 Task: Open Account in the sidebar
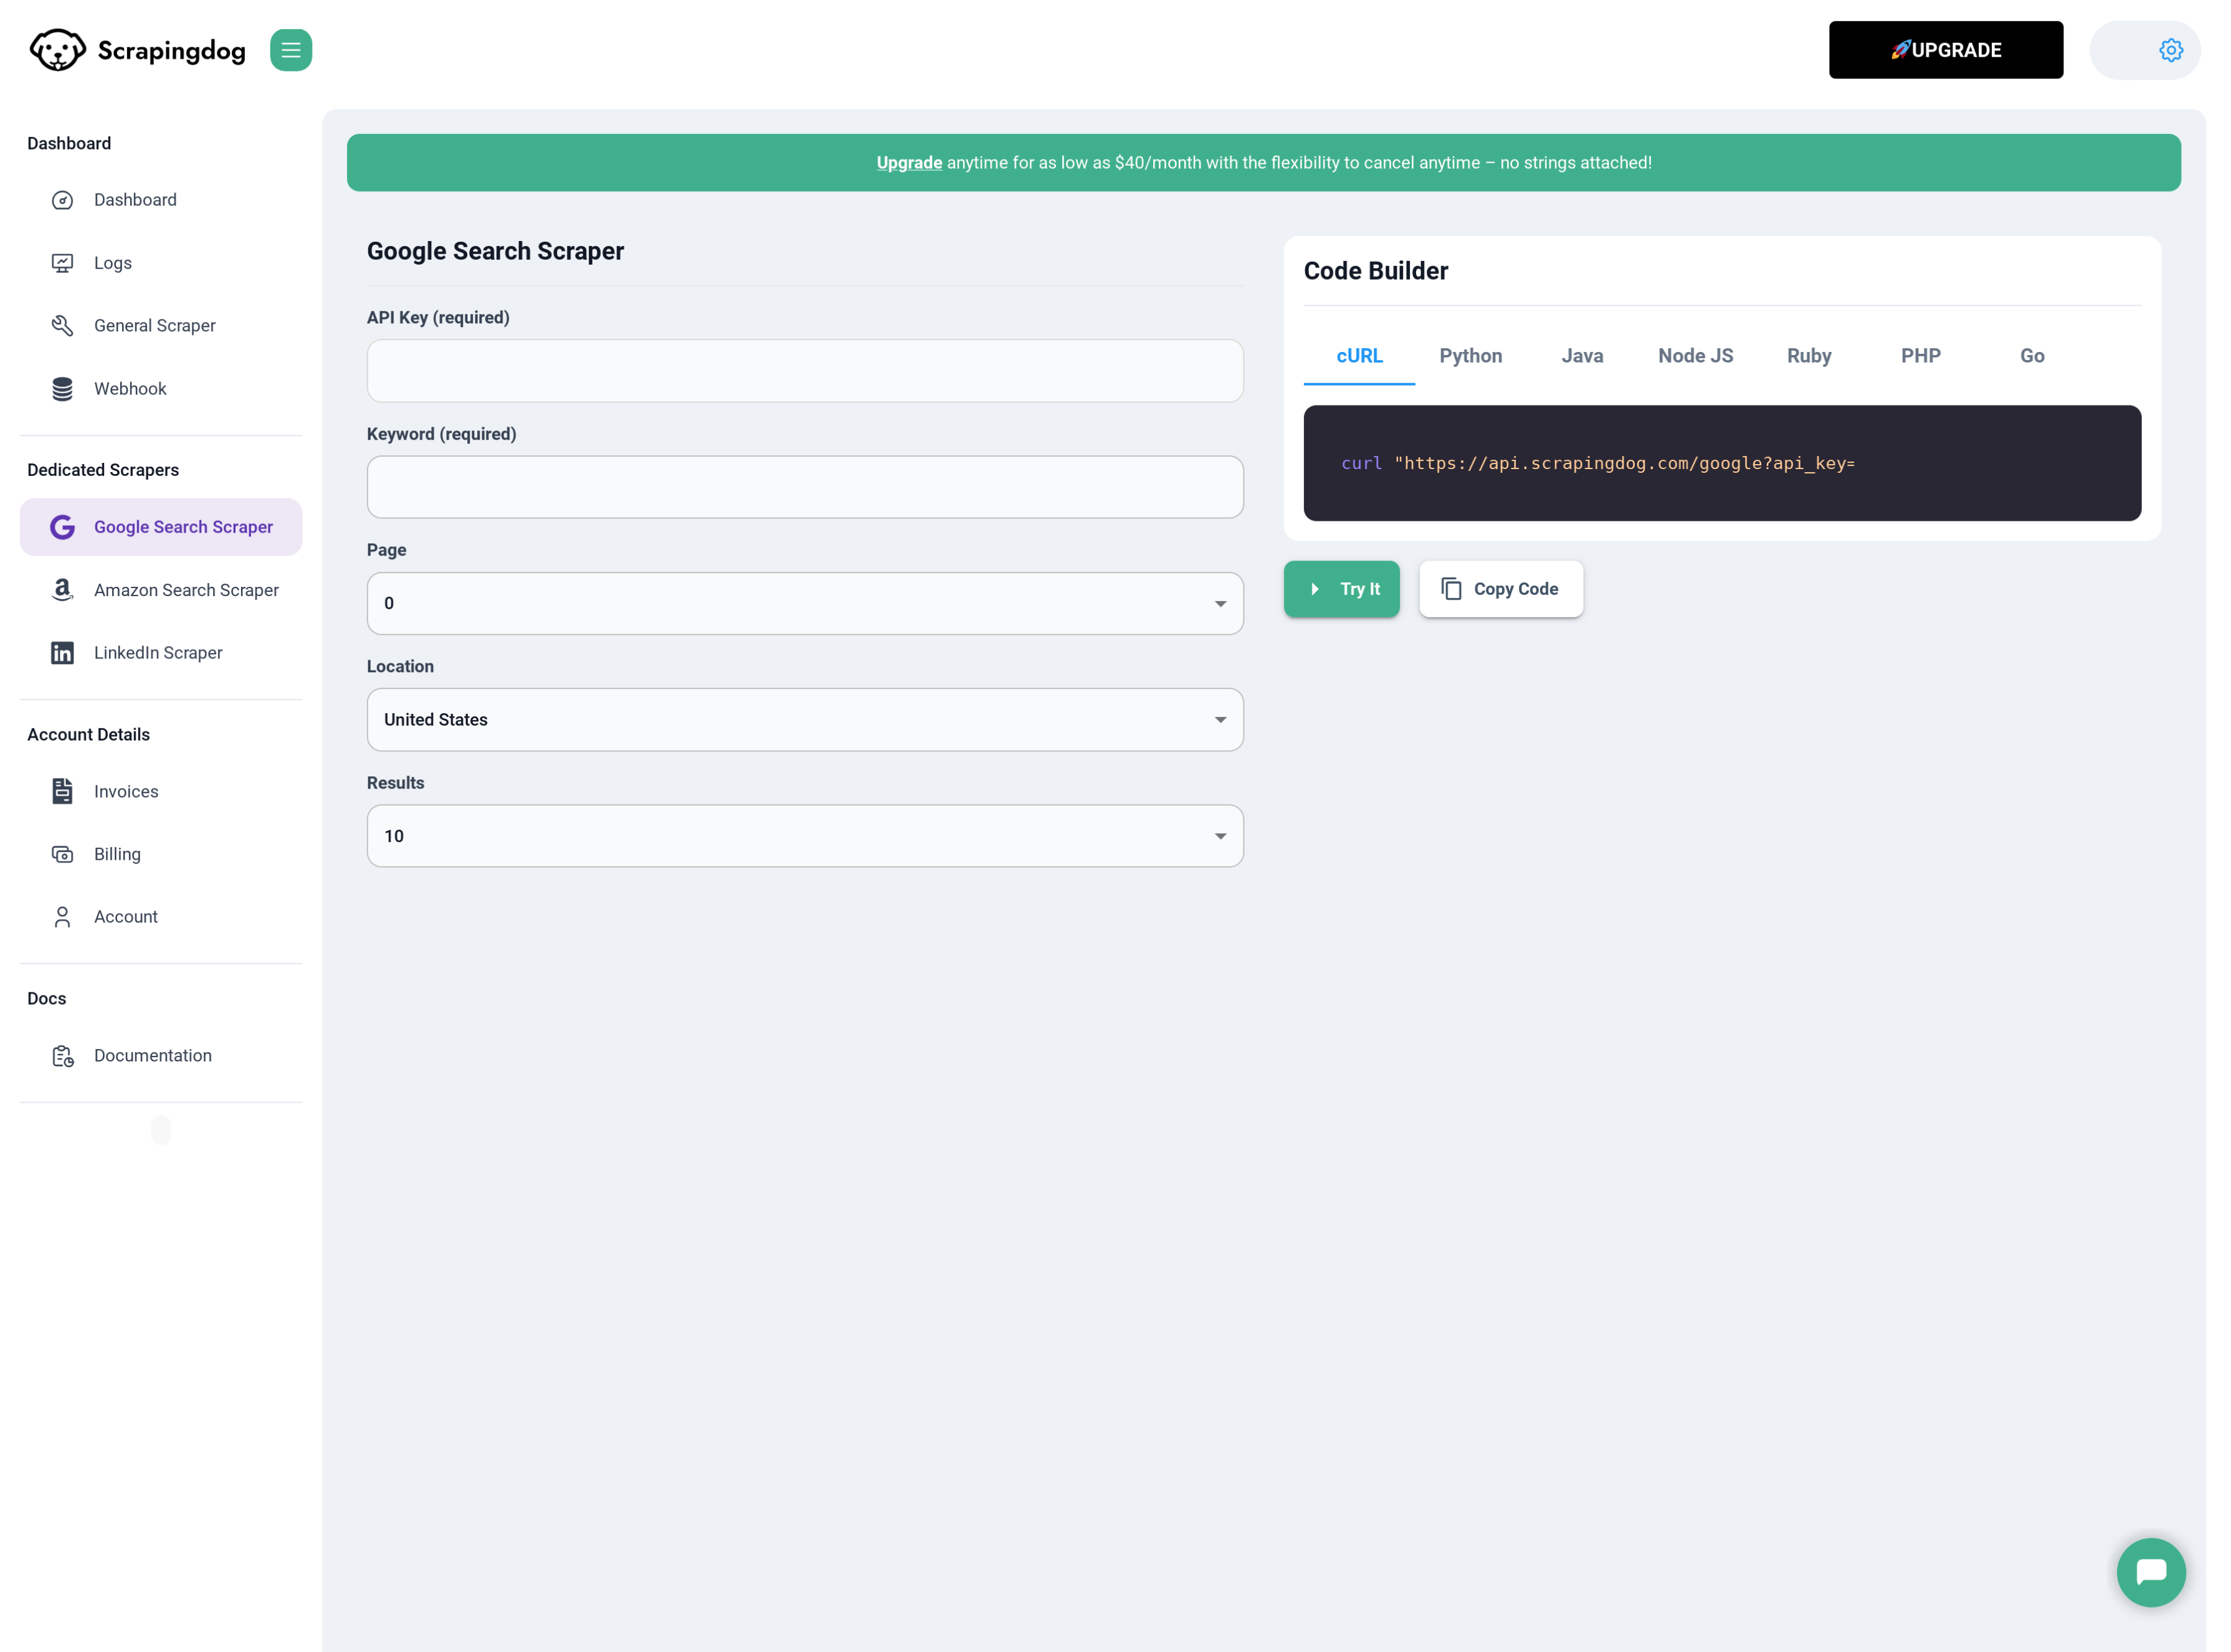click(161, 917)
